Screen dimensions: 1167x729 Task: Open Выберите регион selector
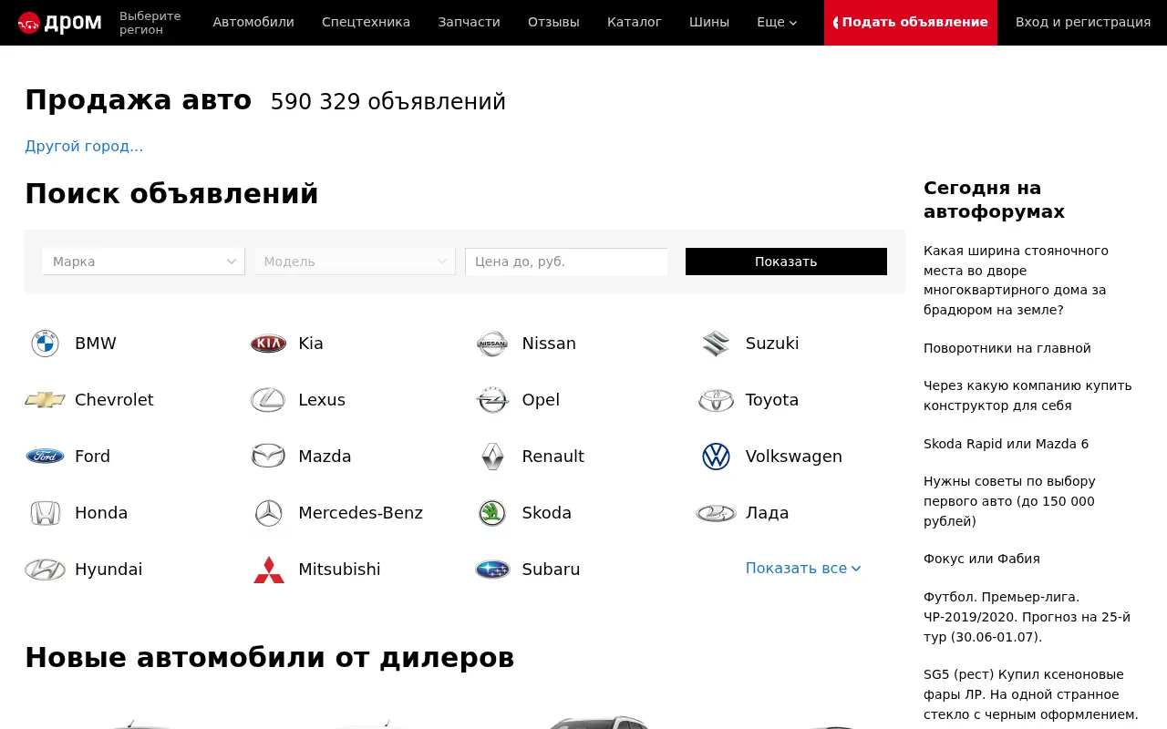tap(150, 23)
